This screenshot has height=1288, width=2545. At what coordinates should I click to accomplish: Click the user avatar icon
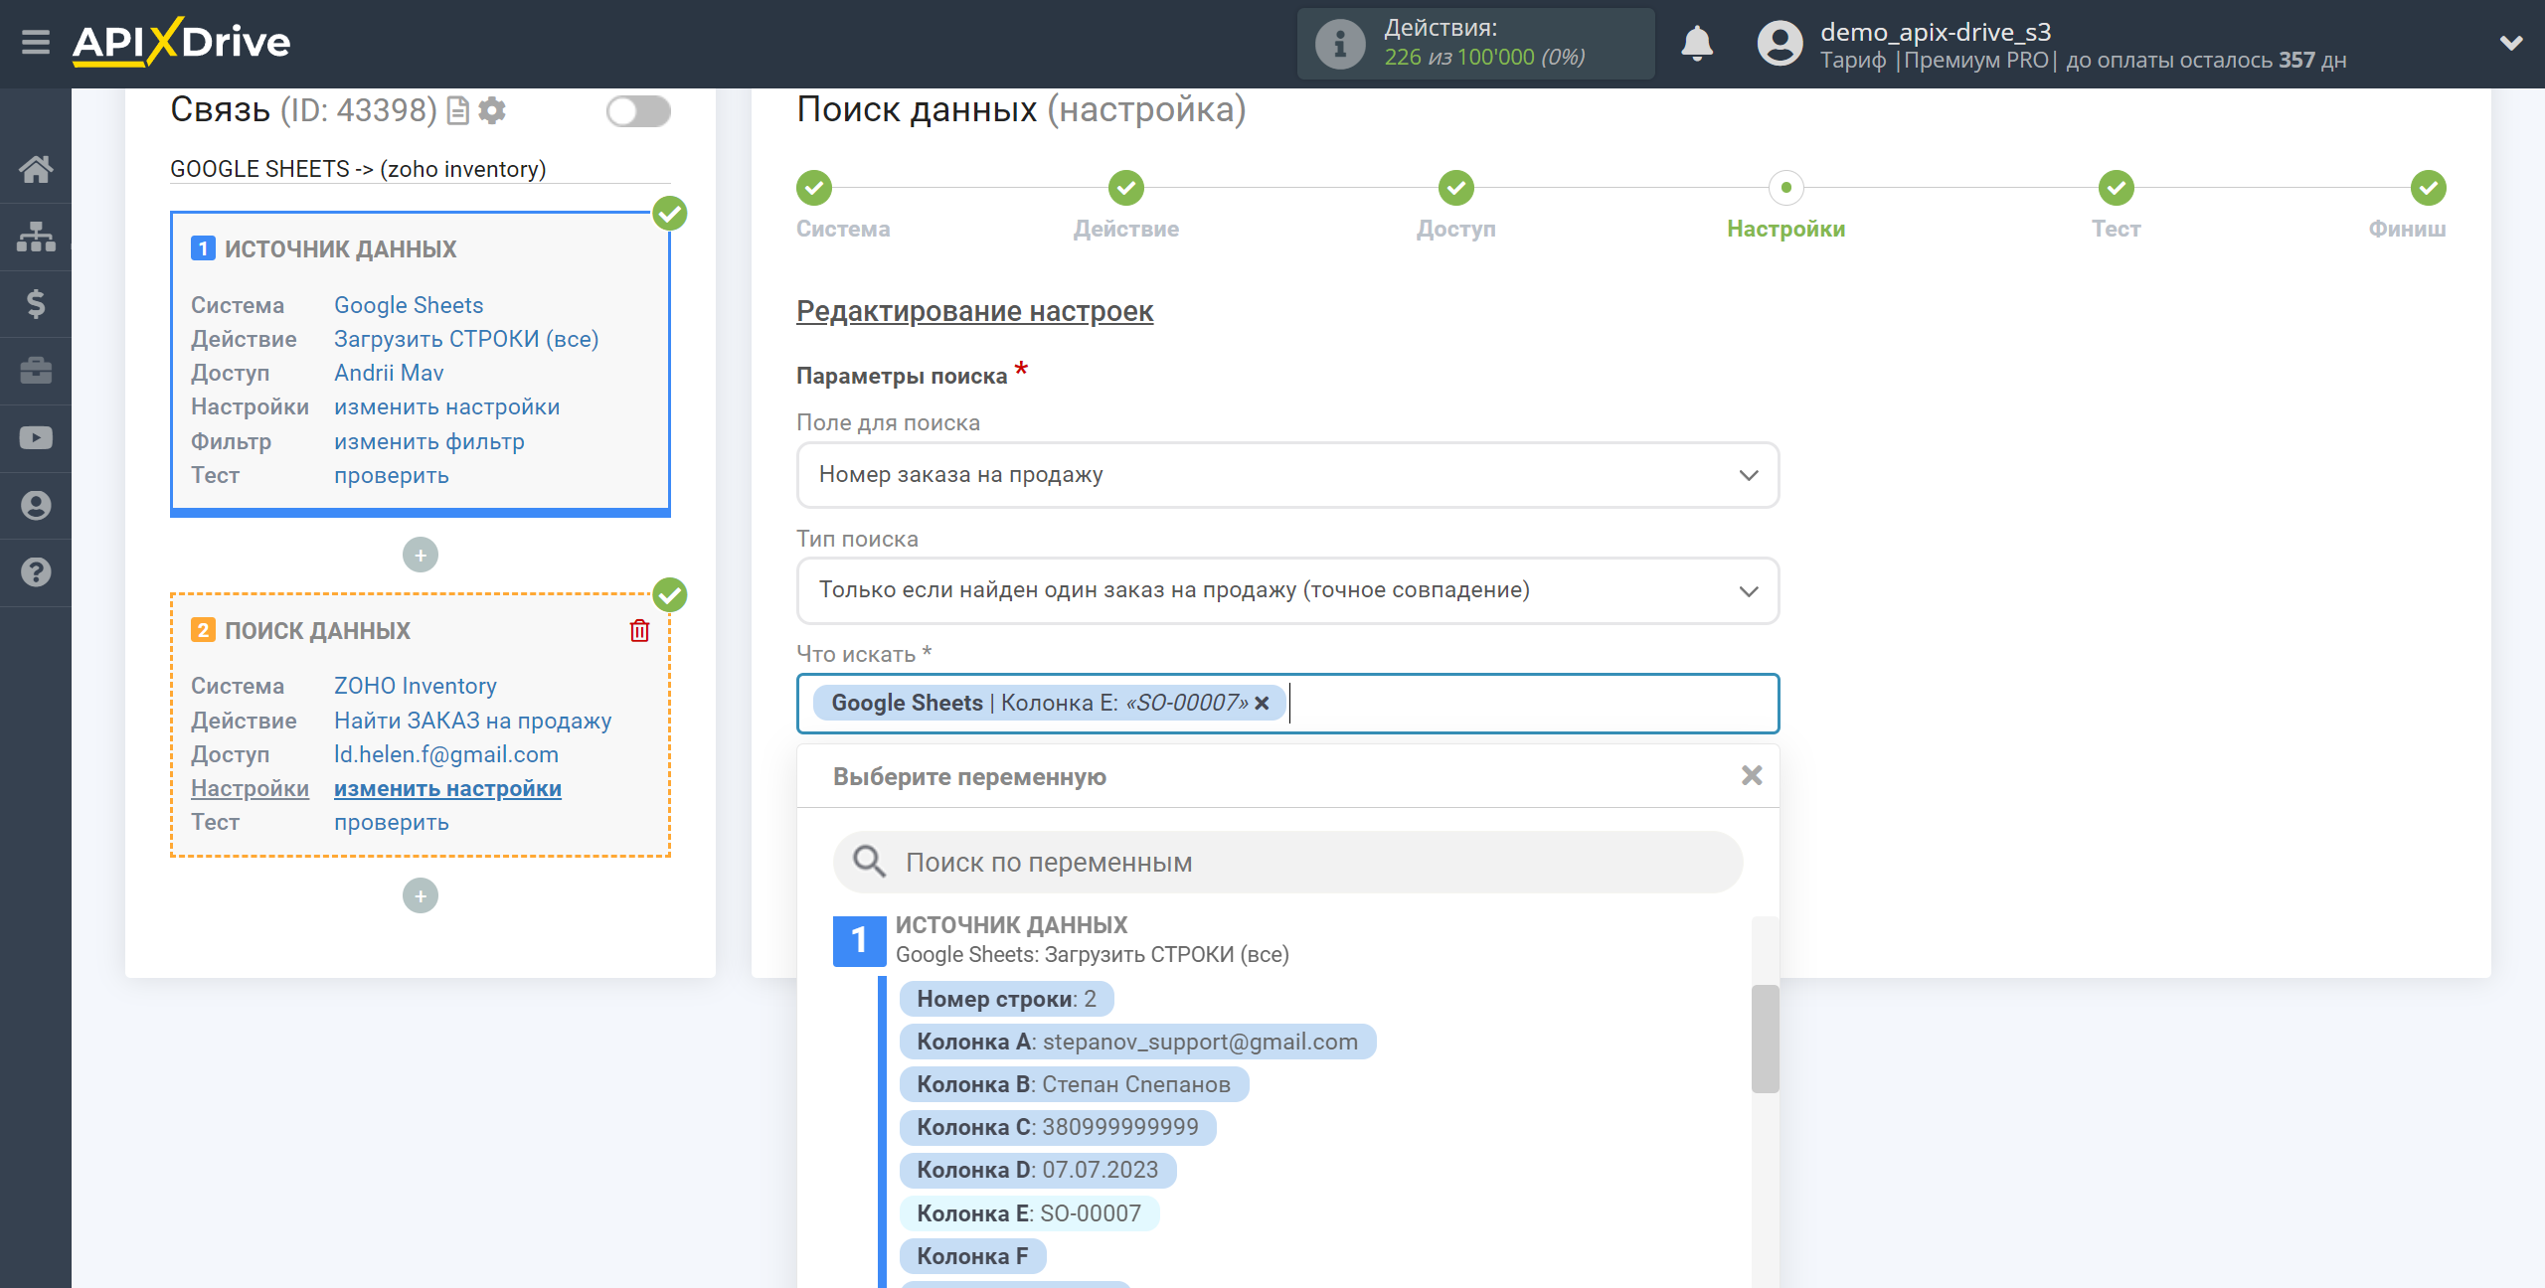tap(1780, 44)
